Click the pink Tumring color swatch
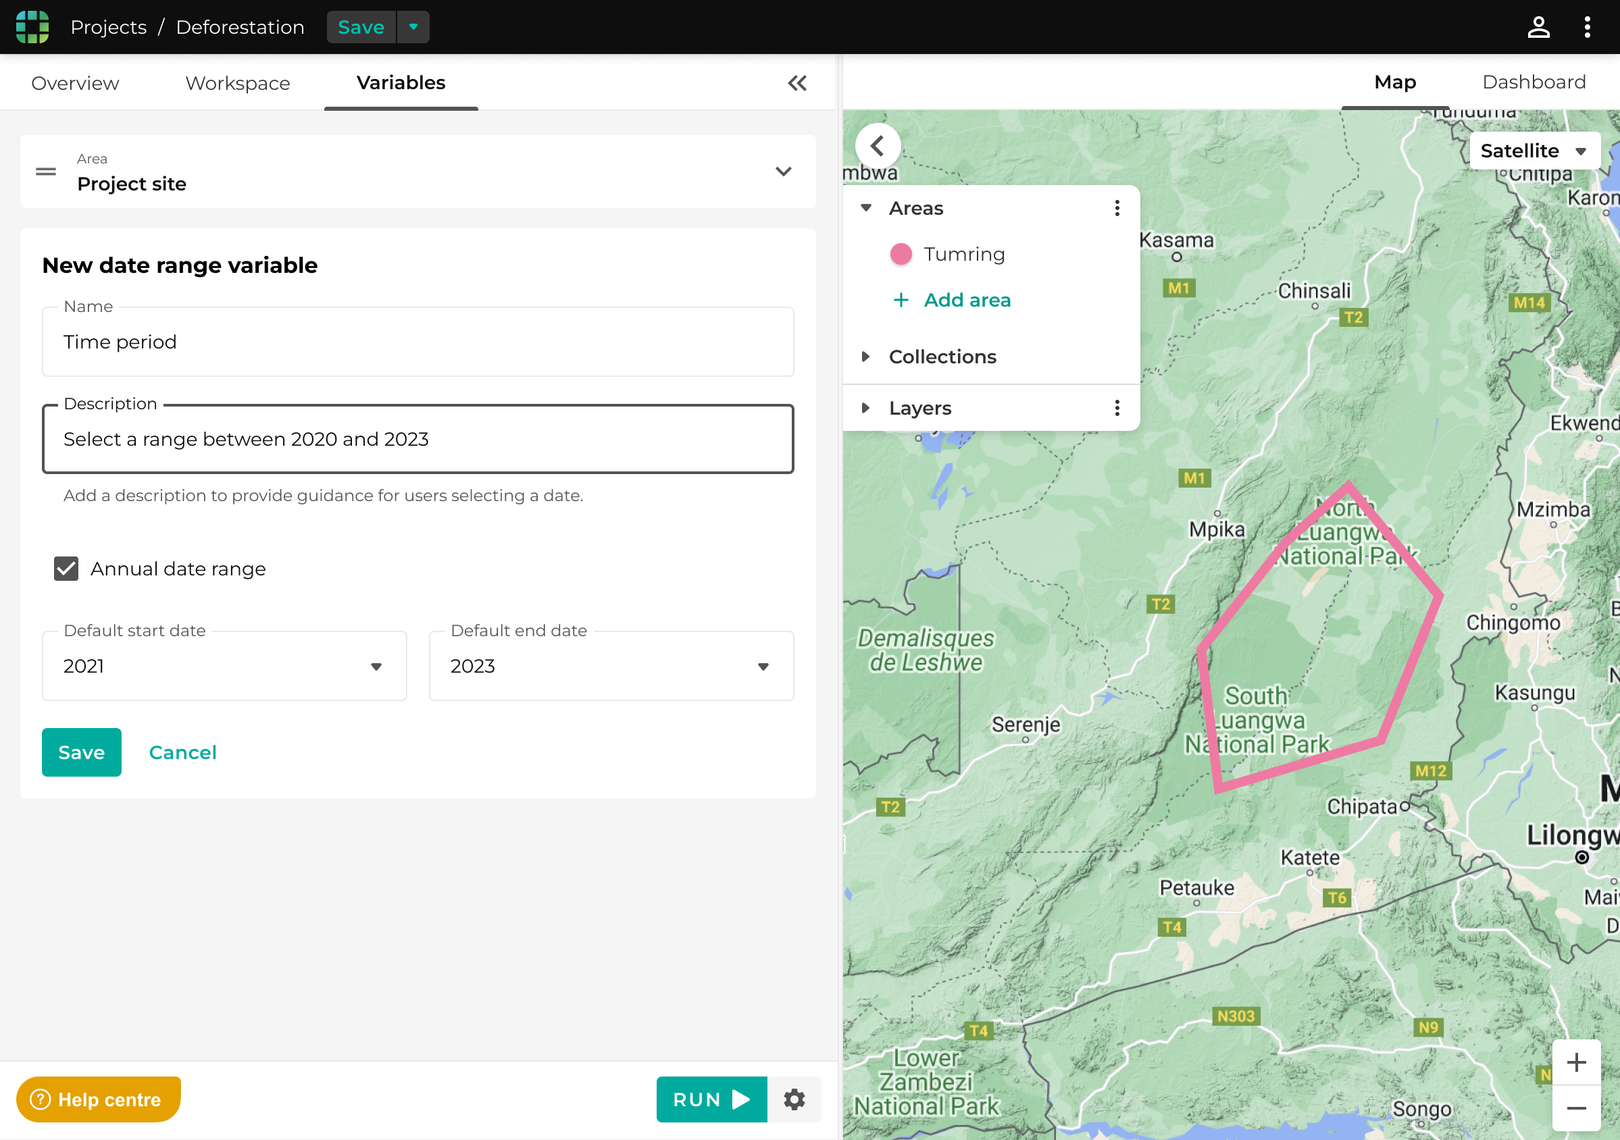Image resolution: width=1620 pixels, height=1140 pixels. coord(901,254)
